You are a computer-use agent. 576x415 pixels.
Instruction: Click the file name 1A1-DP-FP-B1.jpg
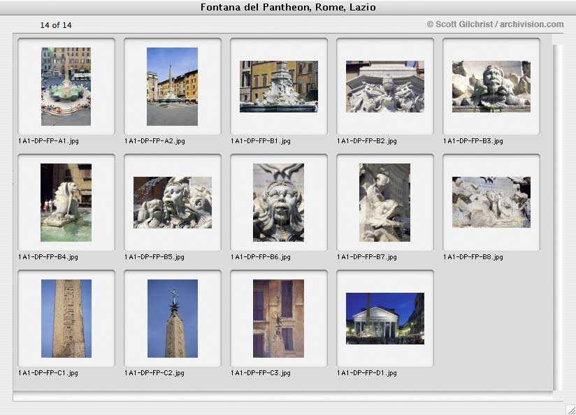(x=261, y=141)
